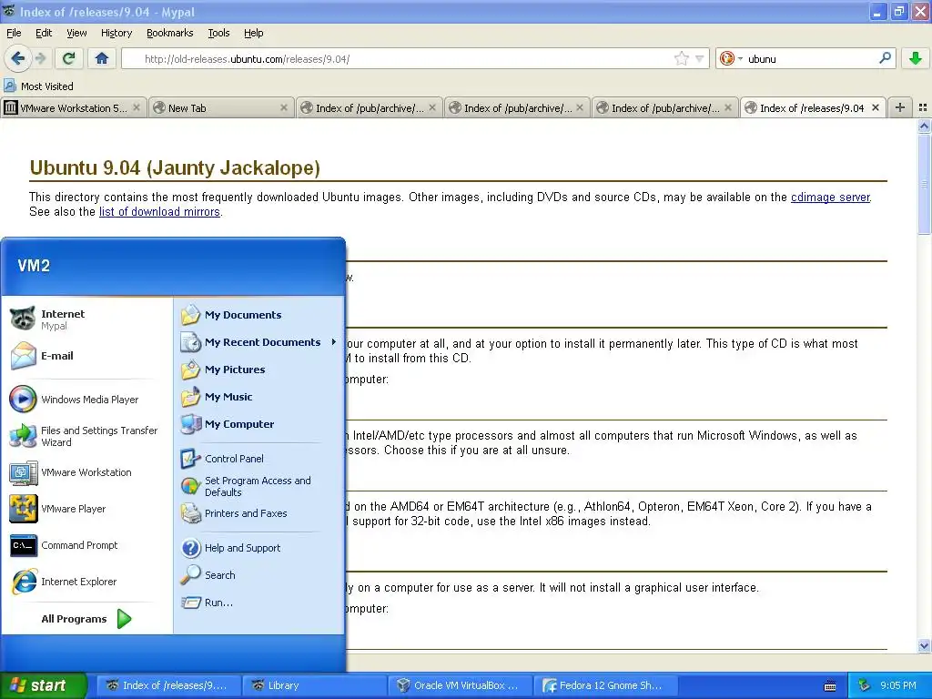Open the search engine selector dropdown
The width and height of the screenshot is (932, 699).
click(x=731, y=58)
